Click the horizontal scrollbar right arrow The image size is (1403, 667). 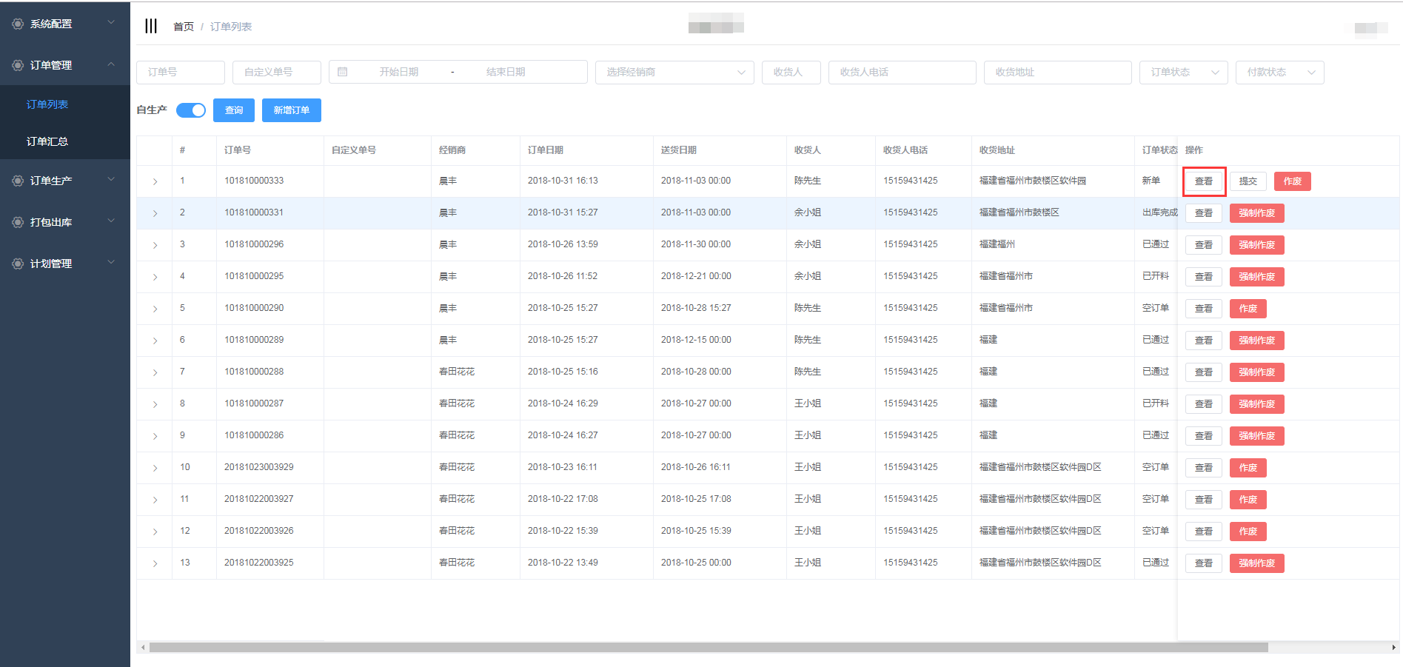tap(1393, 647)
